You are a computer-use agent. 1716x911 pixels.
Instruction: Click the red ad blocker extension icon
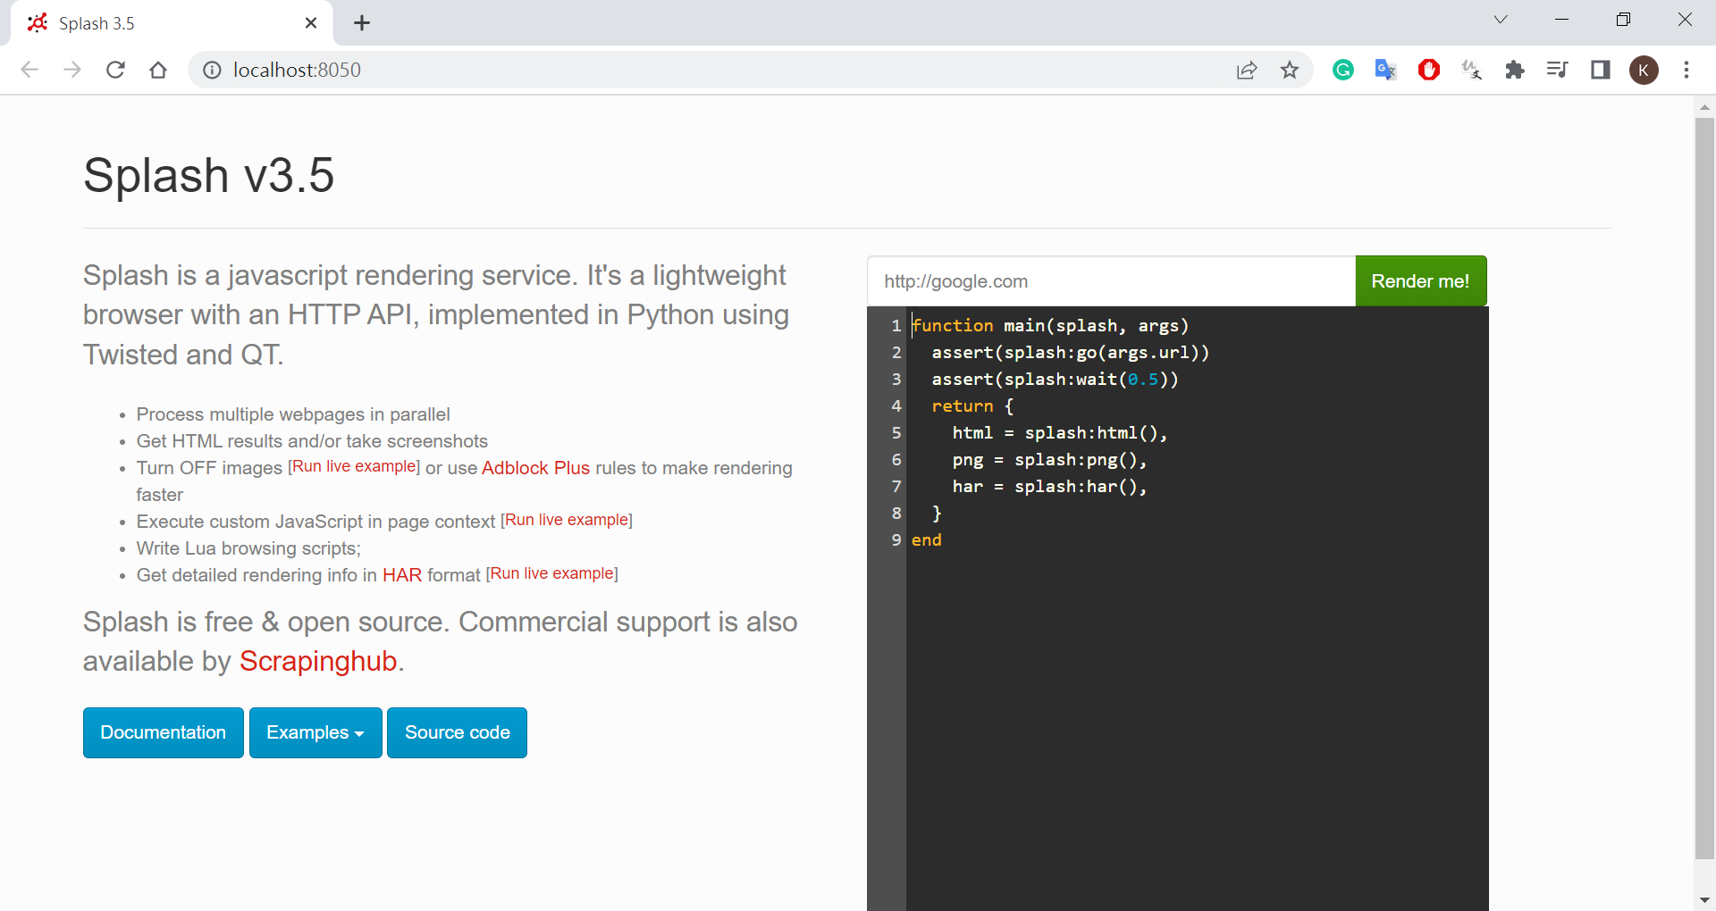1428,70
